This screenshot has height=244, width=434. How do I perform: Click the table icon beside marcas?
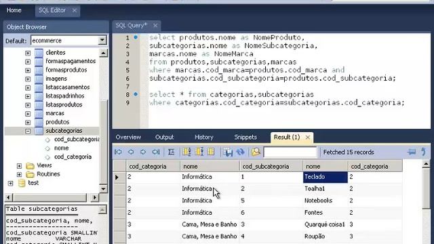click(39, 113)
